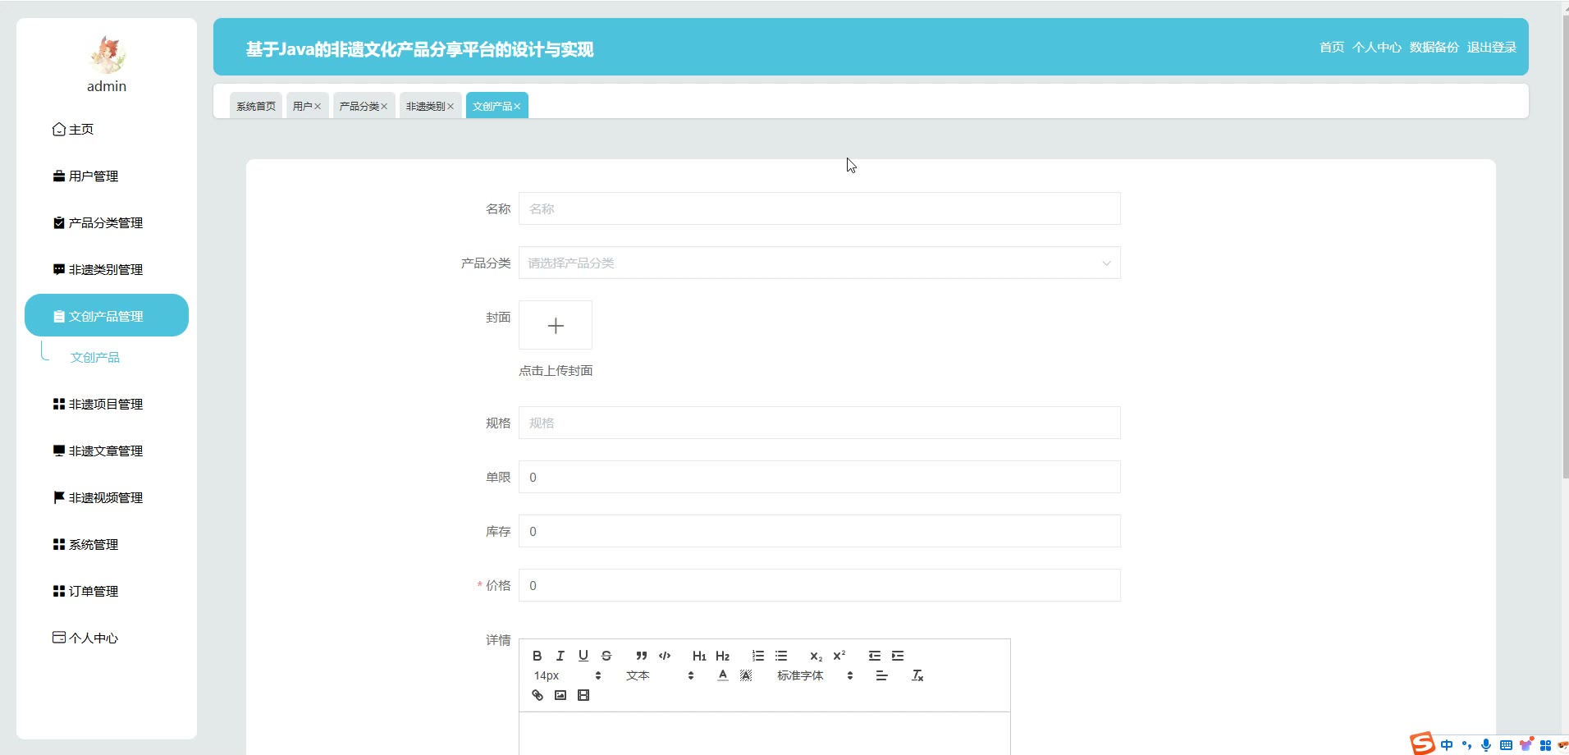Click the 名称 input field
Viewport: 1569px width, 755px height.
[x=819, y=209]
